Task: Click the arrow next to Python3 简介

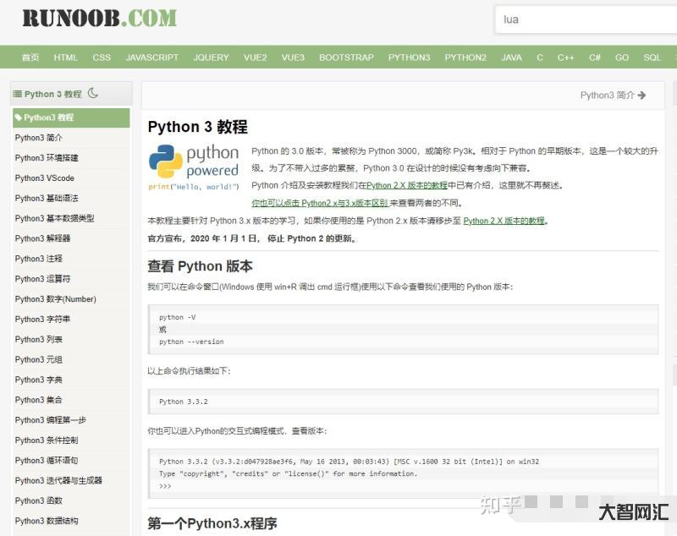Action: point(642,96)
